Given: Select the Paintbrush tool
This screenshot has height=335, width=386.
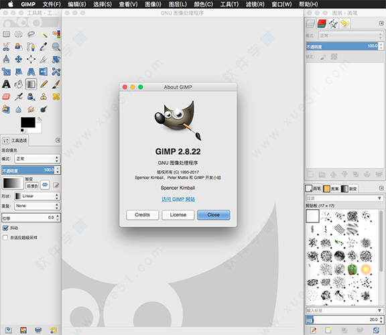Looking at the screenshot, I should (56, 84).
